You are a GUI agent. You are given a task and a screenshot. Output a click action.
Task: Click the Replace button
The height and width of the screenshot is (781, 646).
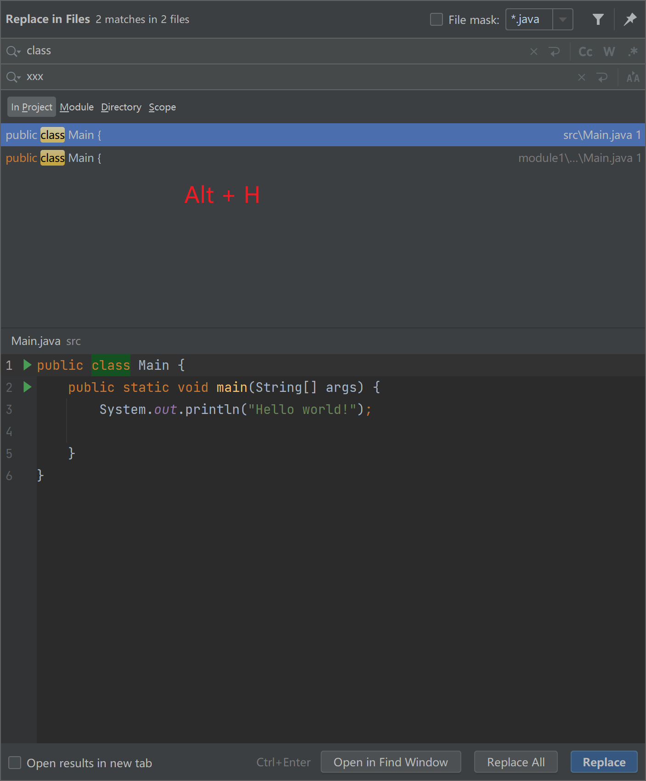coord(604,762)
